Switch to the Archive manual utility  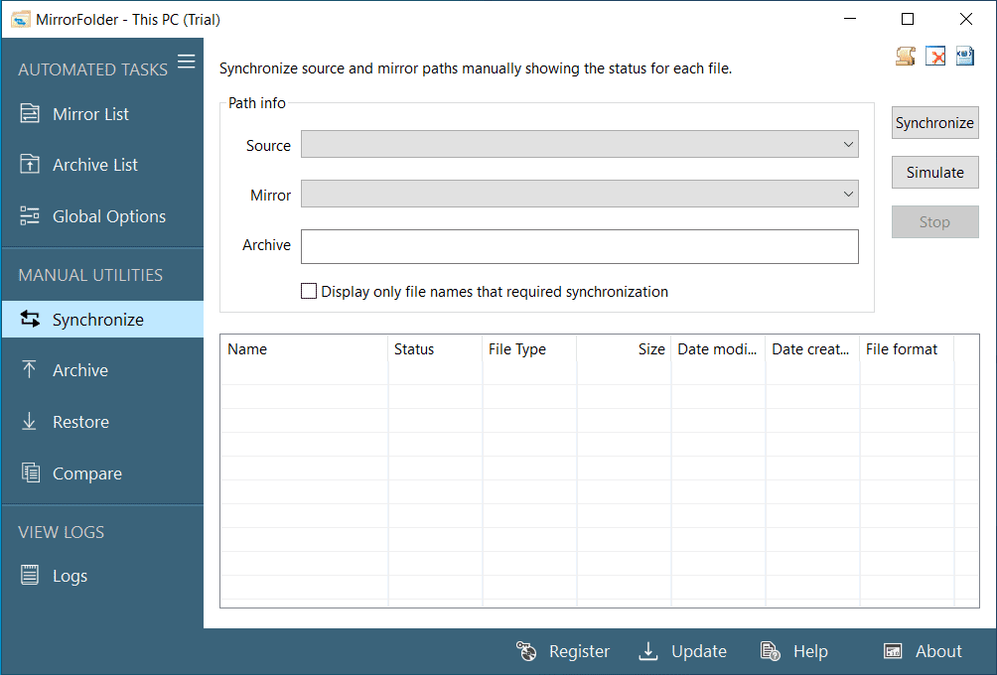point(102,370)
